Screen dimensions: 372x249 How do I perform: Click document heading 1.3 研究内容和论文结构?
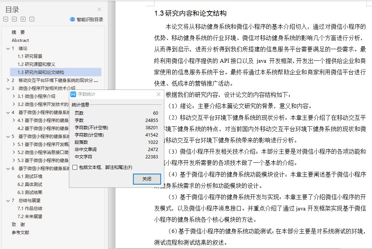tap(190, 13)
